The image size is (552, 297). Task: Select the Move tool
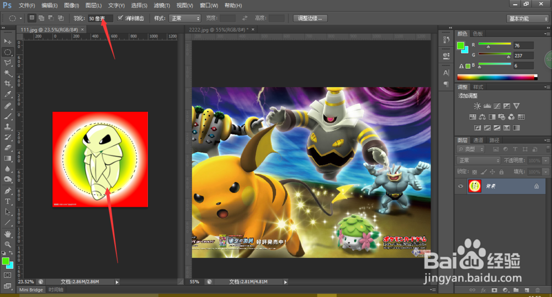click(x=7, y=41)
